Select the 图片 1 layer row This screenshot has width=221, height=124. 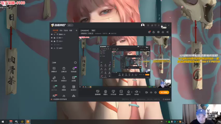point(64,38)
